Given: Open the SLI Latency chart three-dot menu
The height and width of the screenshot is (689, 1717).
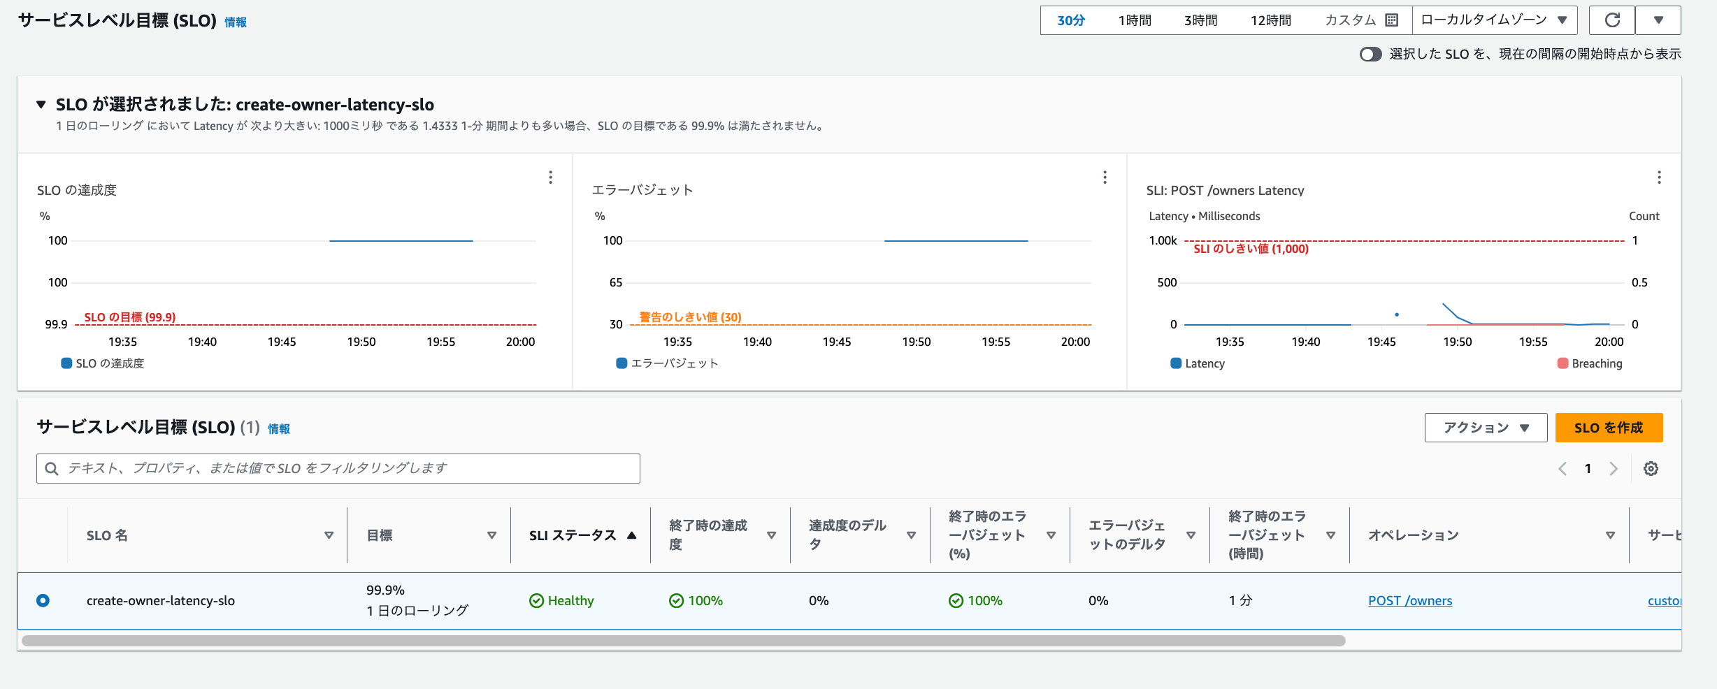Looking at the screenshot, I should click(x=1659, y=177).
